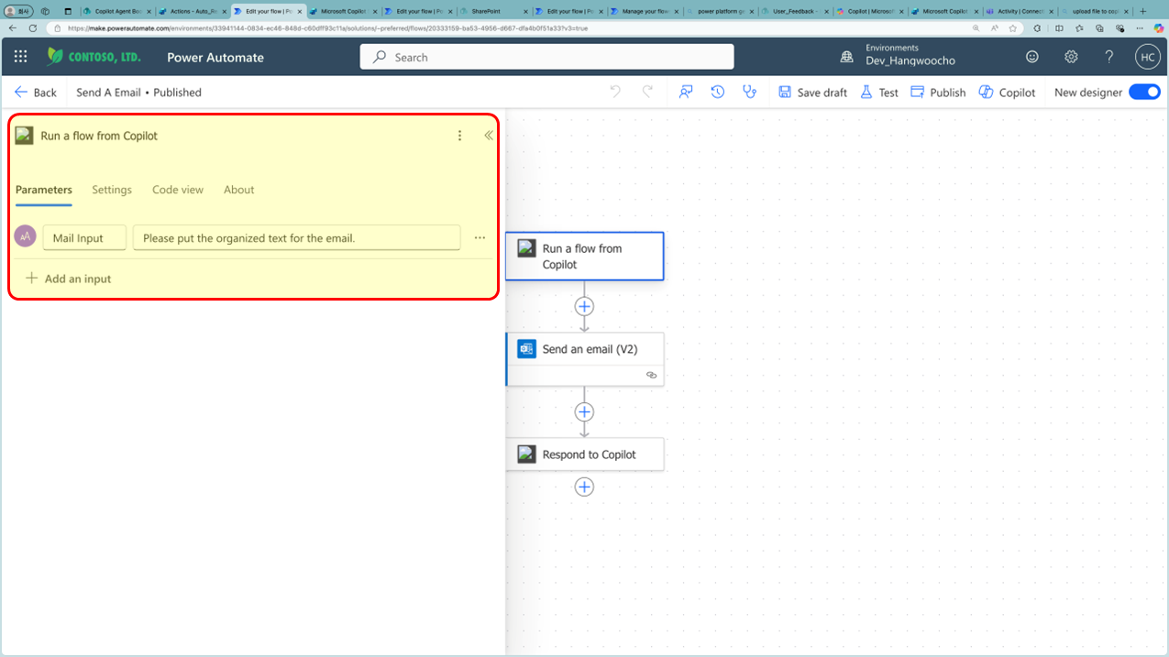Open the Copilot pane
The image size is (1169, 657).
click(x=1007, y=93)
